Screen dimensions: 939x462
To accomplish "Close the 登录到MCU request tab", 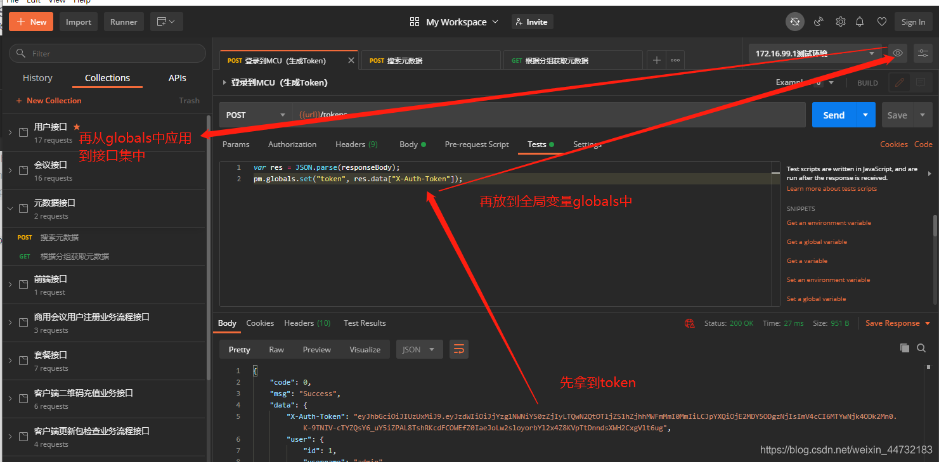I will click(x=352, y=60).
